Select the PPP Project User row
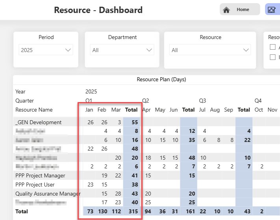 [35, 185]
